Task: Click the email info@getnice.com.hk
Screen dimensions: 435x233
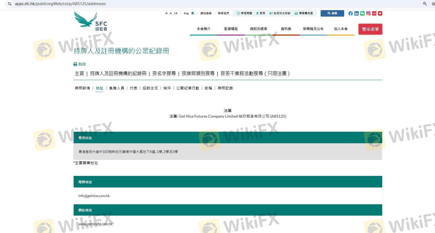Action: (x=94, y=196)
